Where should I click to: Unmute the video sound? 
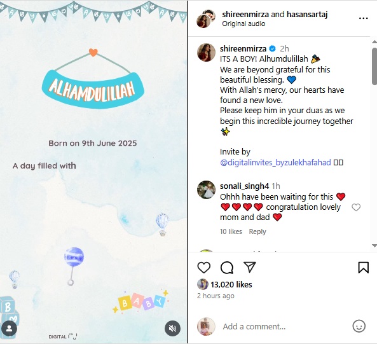[172, 328]
